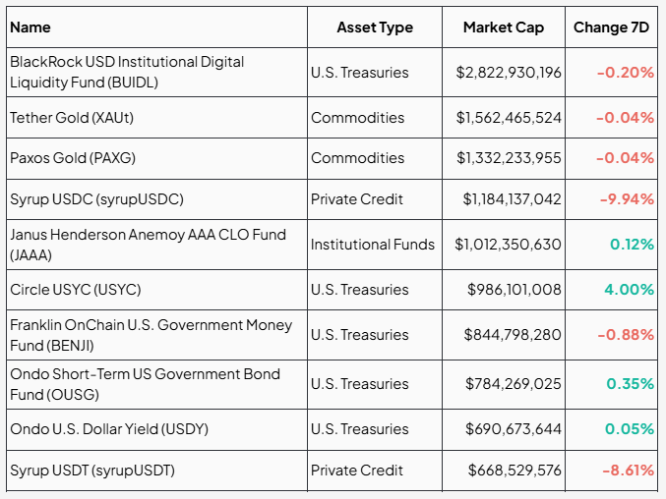Click the Market Cap column header
Viewport: 666px width, 499px height.
pos(503,28)
